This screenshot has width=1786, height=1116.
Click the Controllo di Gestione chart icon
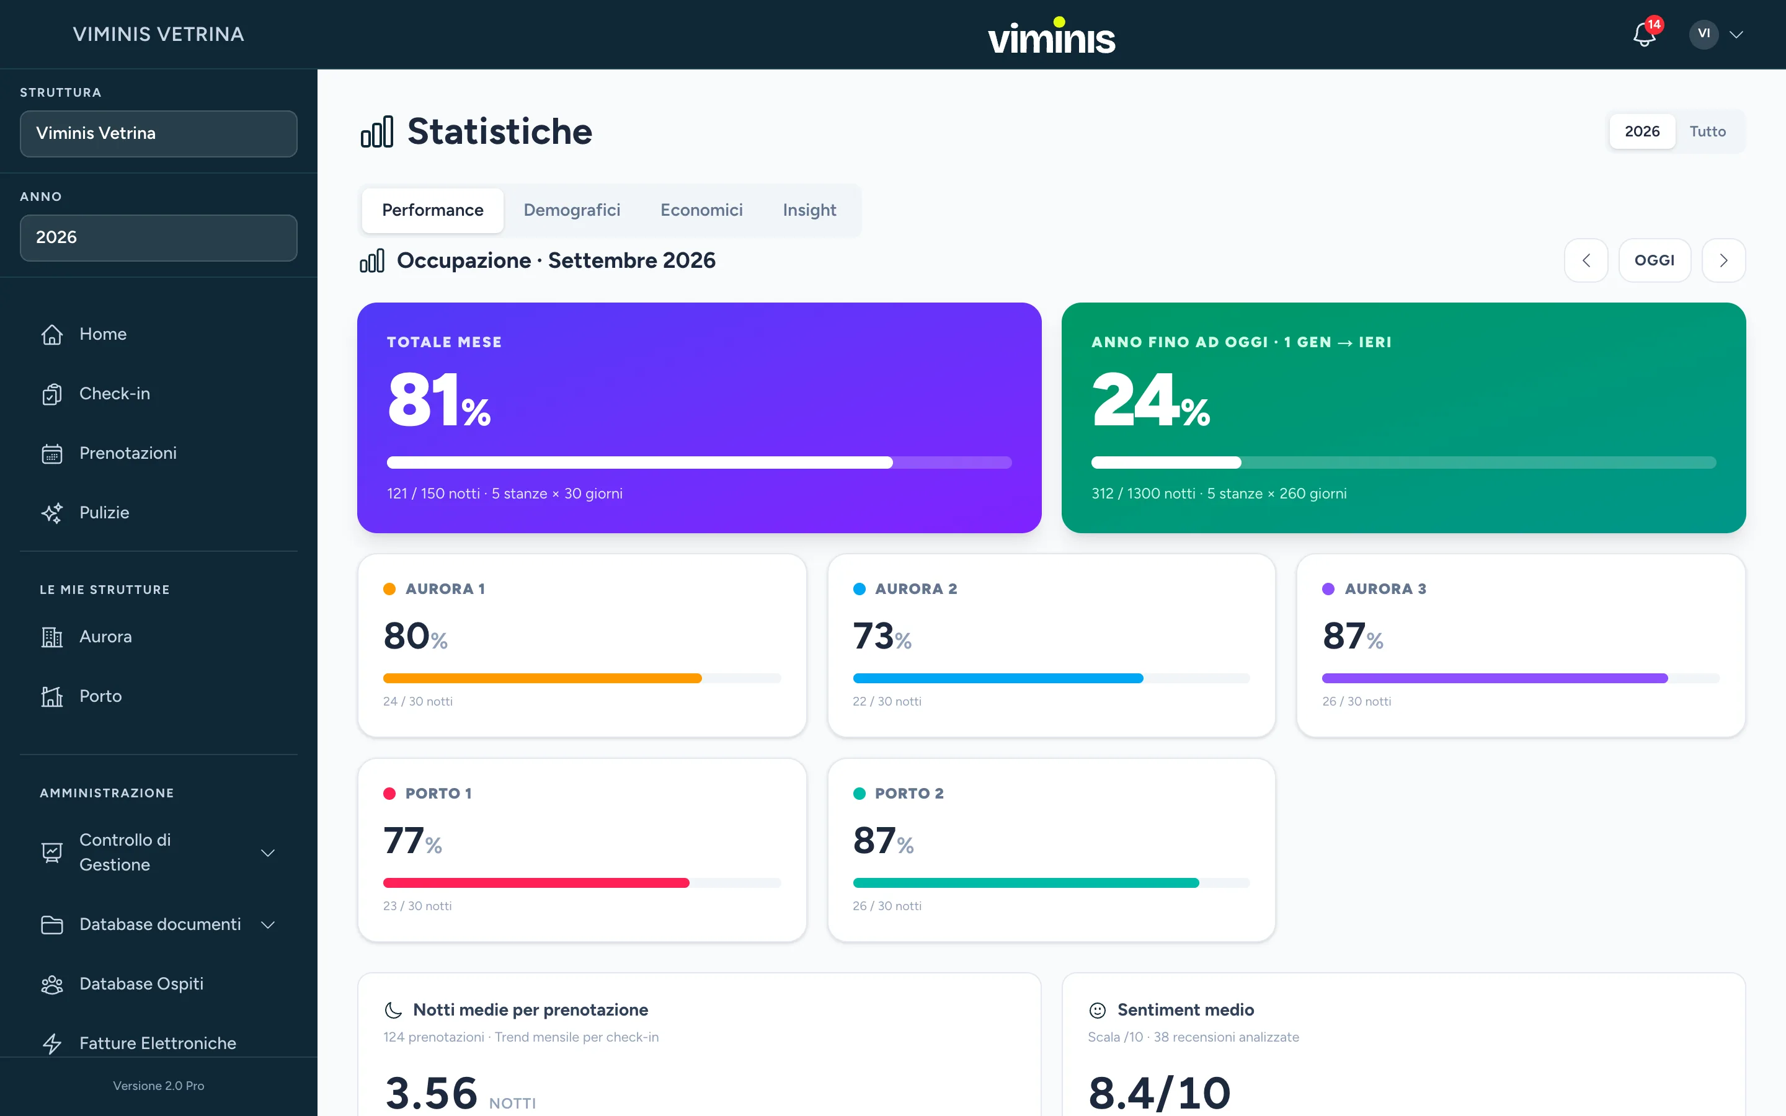pyautogui.click(x=51, y=852)
